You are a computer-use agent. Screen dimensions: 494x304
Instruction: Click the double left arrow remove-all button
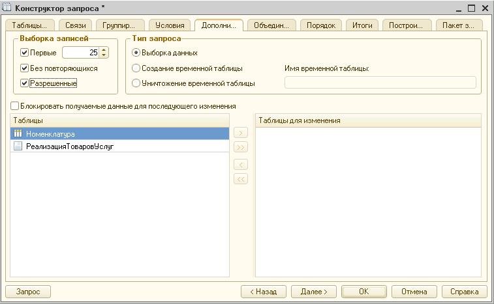tap(241, 179)
